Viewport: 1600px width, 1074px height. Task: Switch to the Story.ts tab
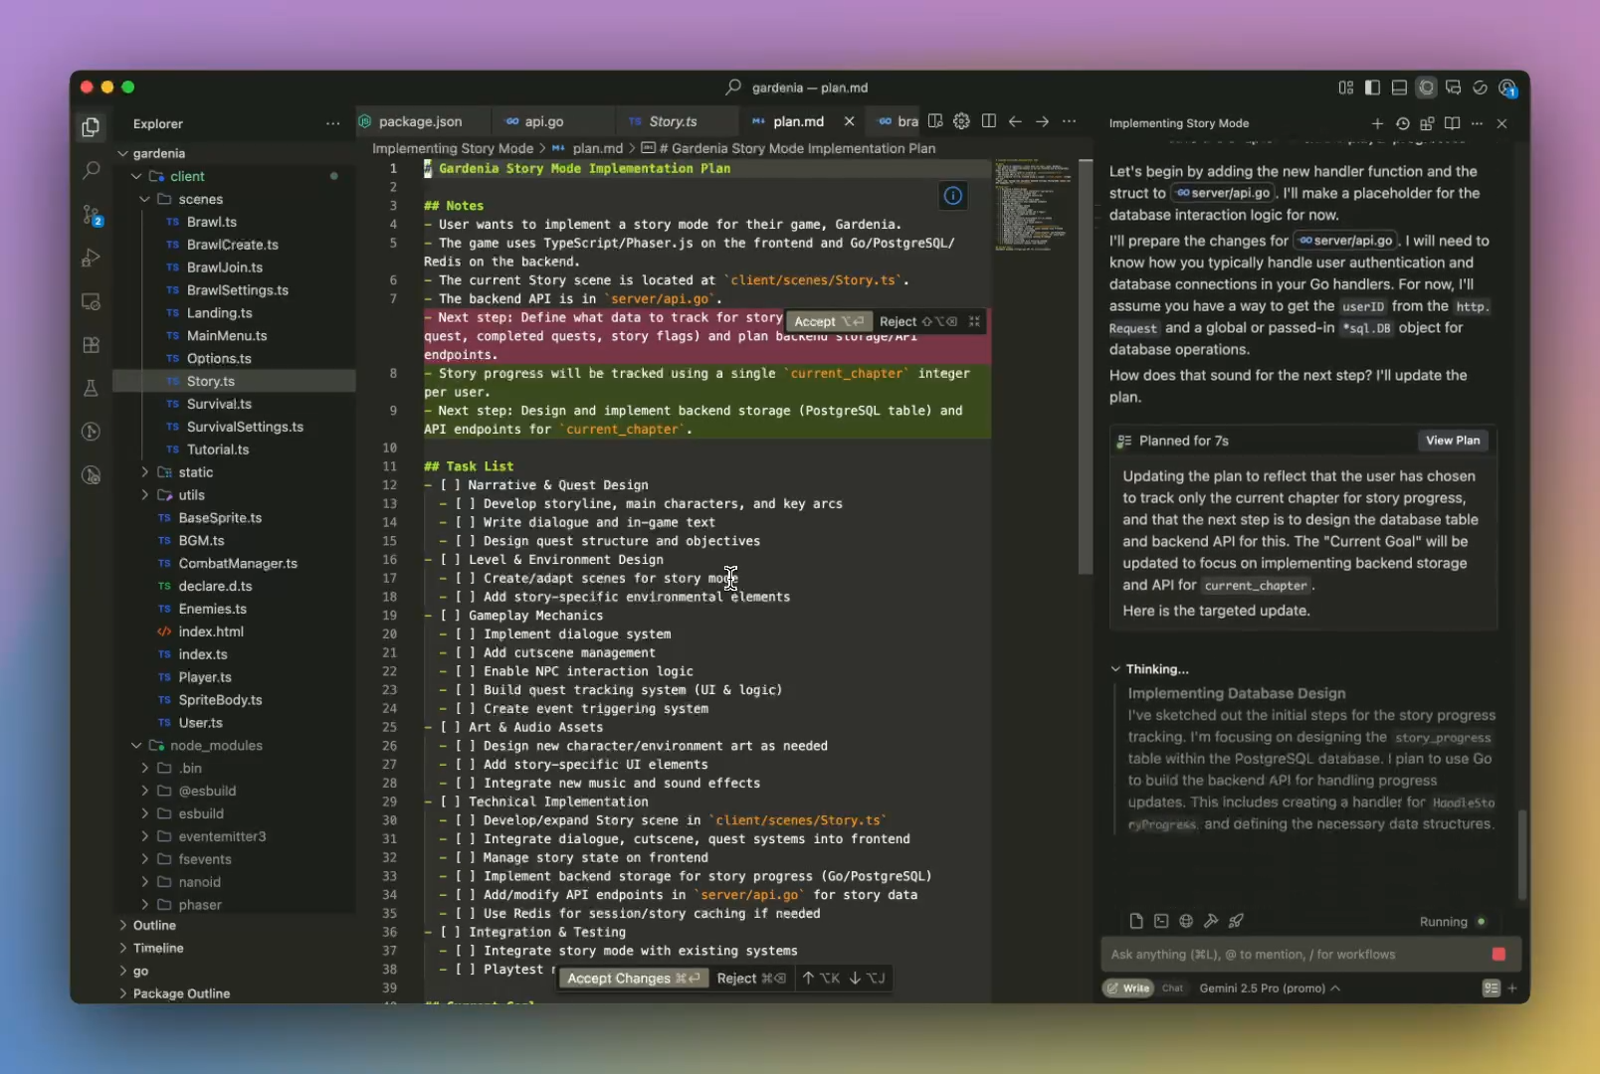click(x=673, y=121)
